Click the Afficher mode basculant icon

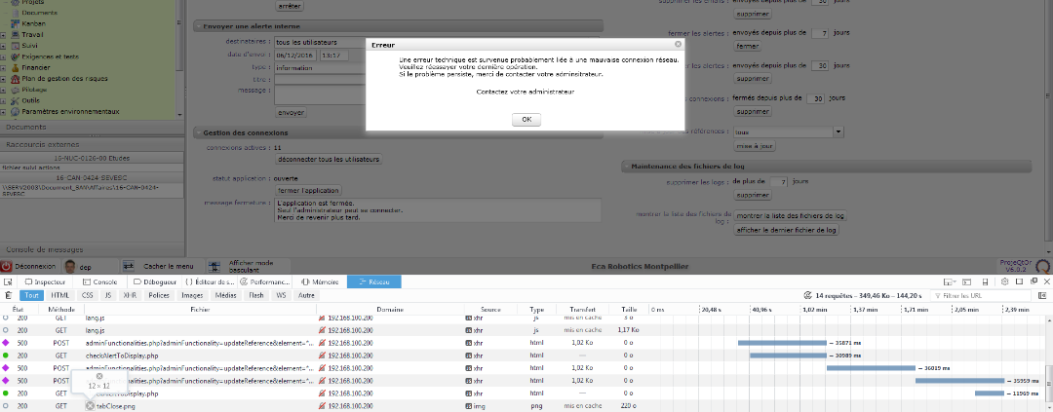[x=214, y=266]
